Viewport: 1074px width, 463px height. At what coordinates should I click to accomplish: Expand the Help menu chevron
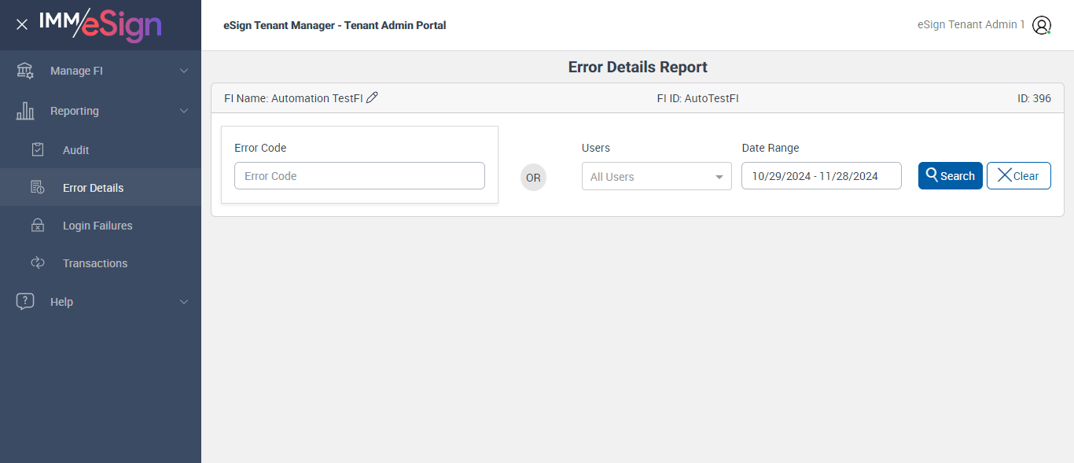[x=184, y=302]
